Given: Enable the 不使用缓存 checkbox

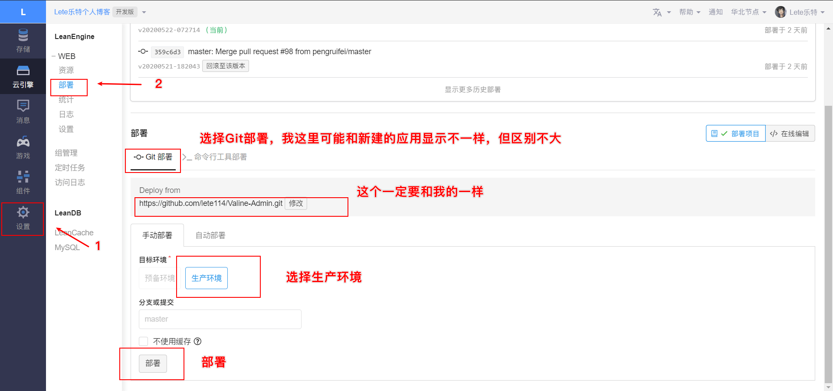Looking at the screenshot, I should pos(144,342).
